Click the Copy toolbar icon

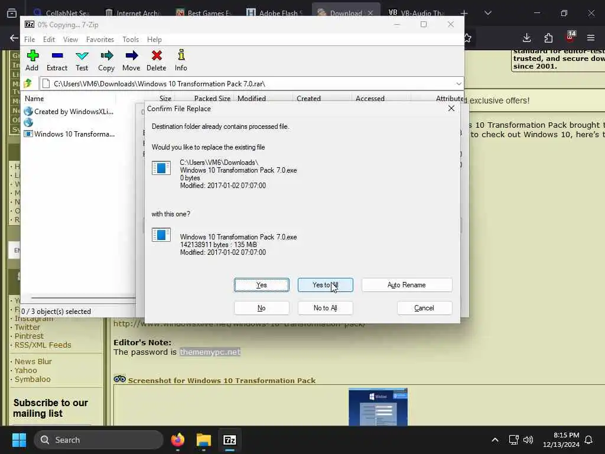click(106, 60)
